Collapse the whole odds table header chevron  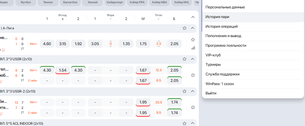click(x=193, y=17)
